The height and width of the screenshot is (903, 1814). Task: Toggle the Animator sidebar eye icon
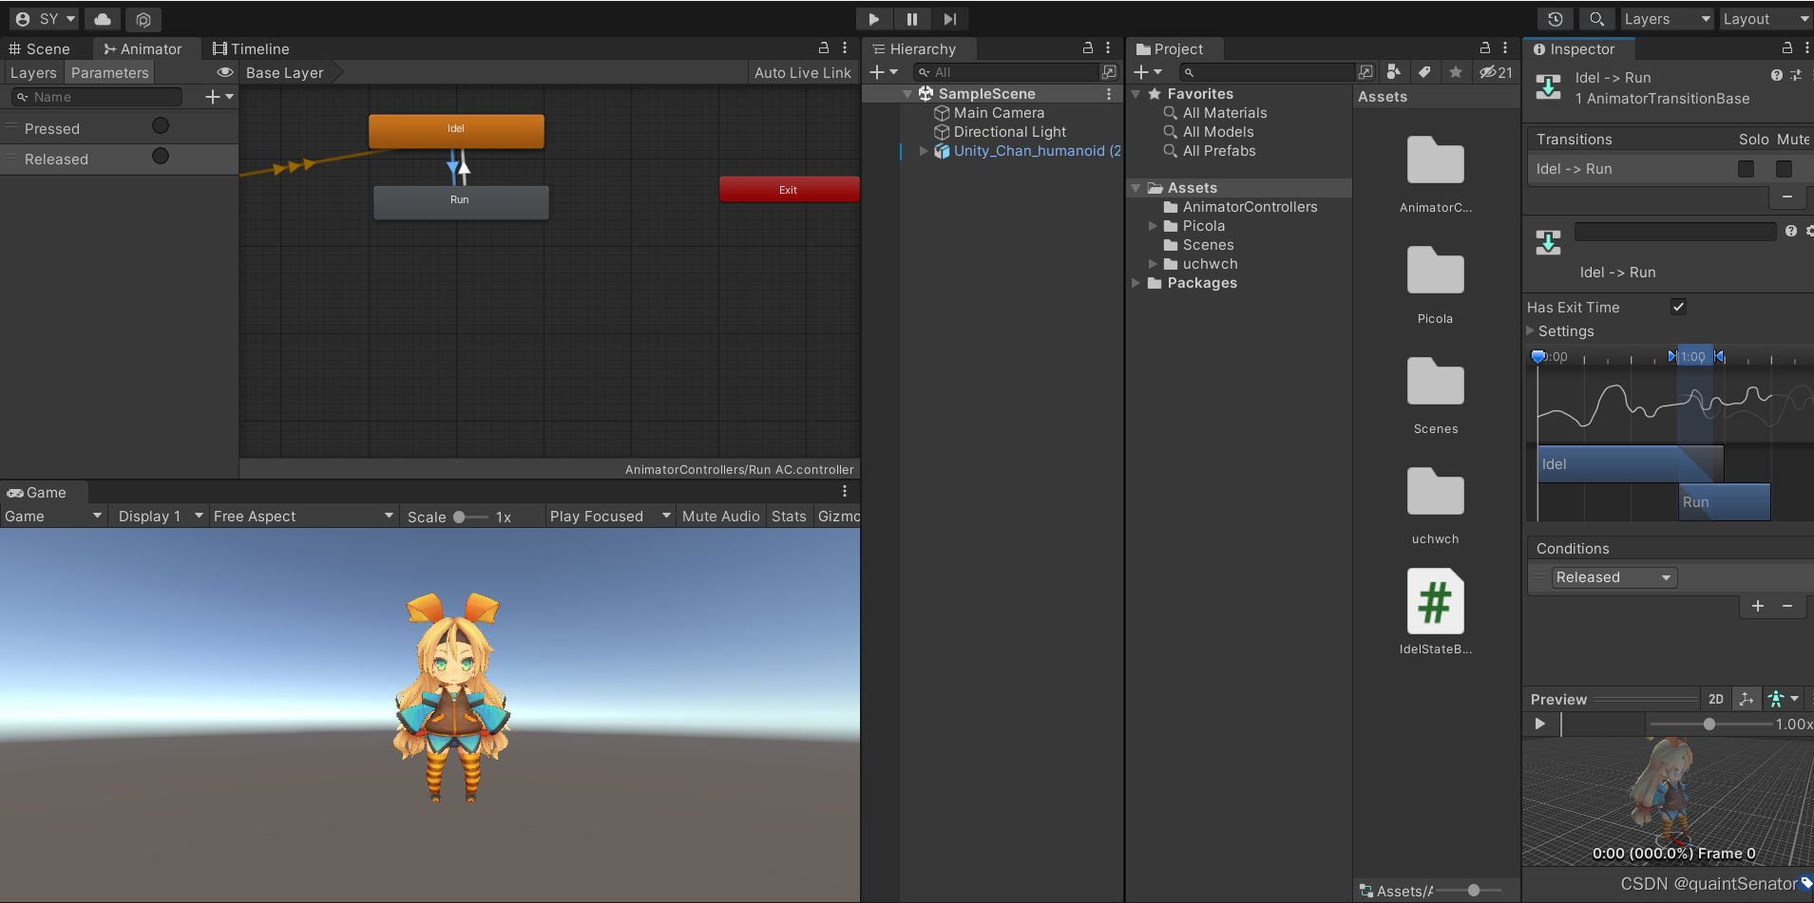(225, 72)
